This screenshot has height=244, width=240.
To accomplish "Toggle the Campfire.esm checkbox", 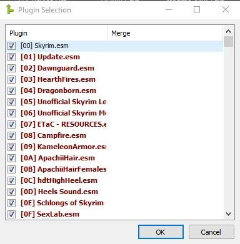I will [11, 135].
